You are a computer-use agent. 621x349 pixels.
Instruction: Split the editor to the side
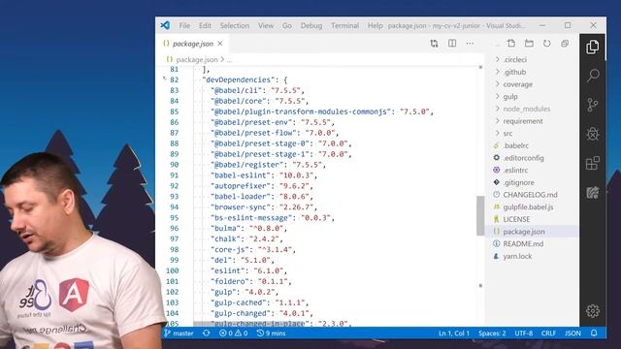pos(452,43)
